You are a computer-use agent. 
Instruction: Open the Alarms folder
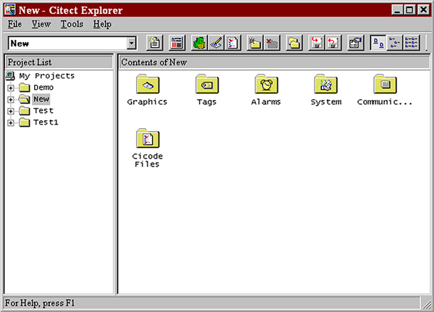click(x=266, y=90)
